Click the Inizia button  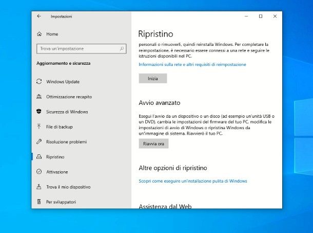point(153,79)
